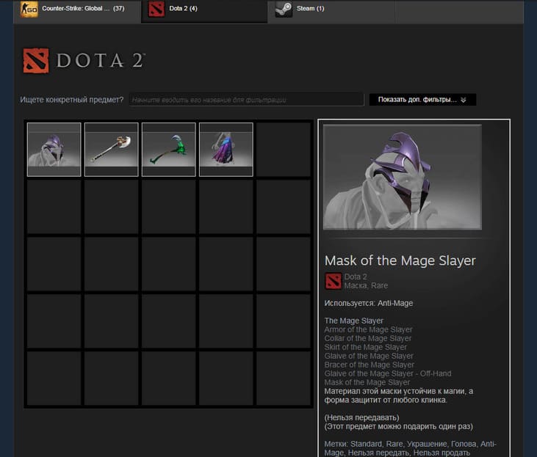This screenshot has height=457, width=537.
Task: Select the Mask of the Mage Slayer thumbnail
Action: point(54,150)
